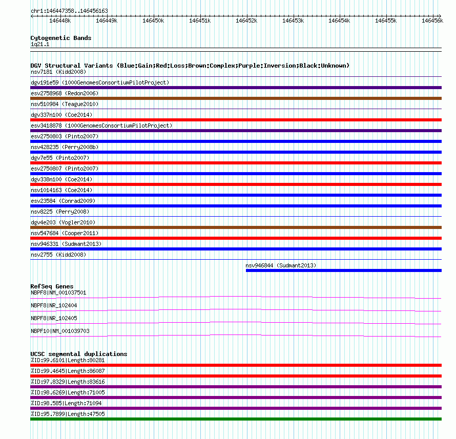Open variant nsv7181 (Kidd2008)

point(58,72)
